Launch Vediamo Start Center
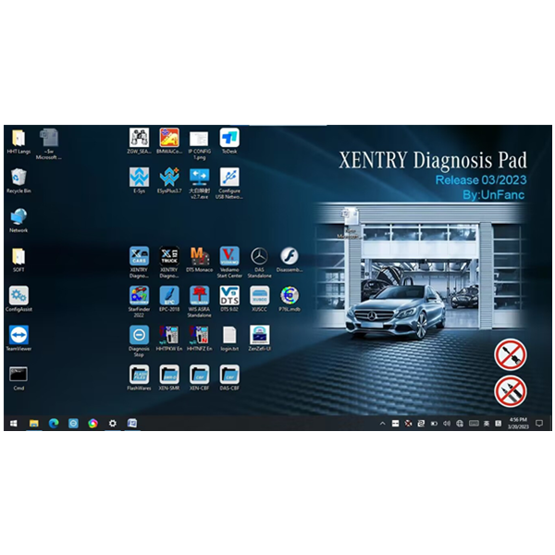This screenshot has height=555, width=555. [x=229, y=256]
